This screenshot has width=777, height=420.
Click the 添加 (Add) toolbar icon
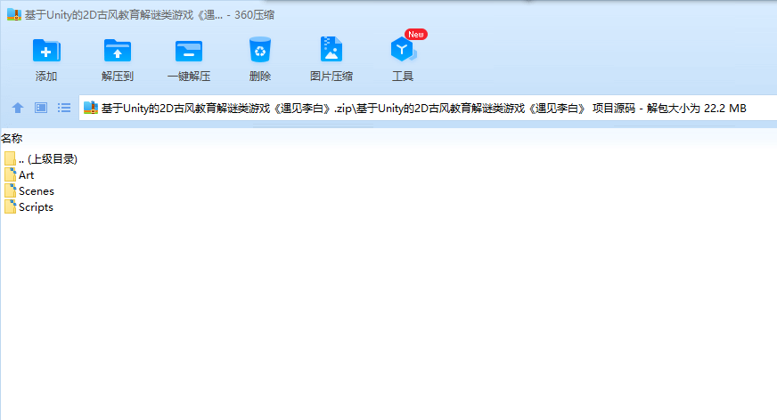point(46,51)
